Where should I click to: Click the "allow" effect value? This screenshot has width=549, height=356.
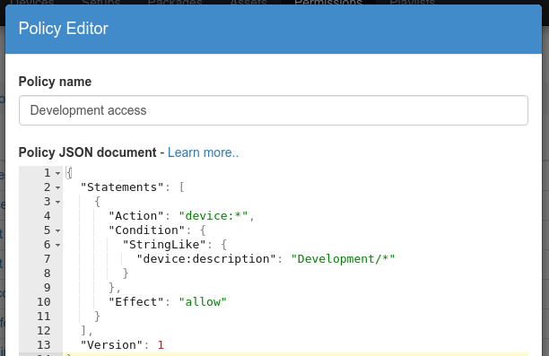203,301
